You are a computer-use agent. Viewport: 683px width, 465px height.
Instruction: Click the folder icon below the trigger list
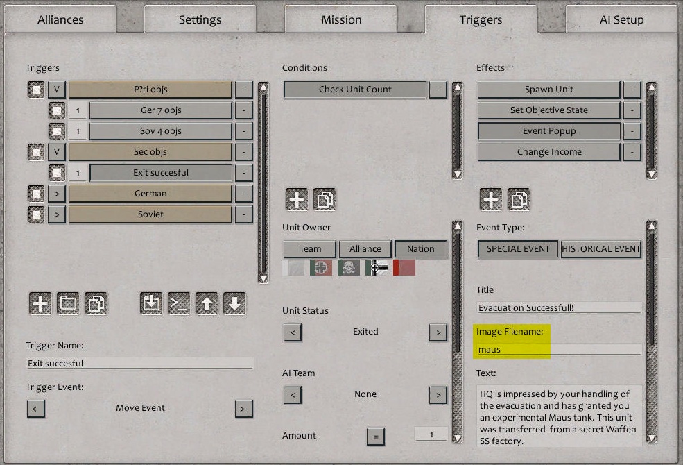[67, 303]
